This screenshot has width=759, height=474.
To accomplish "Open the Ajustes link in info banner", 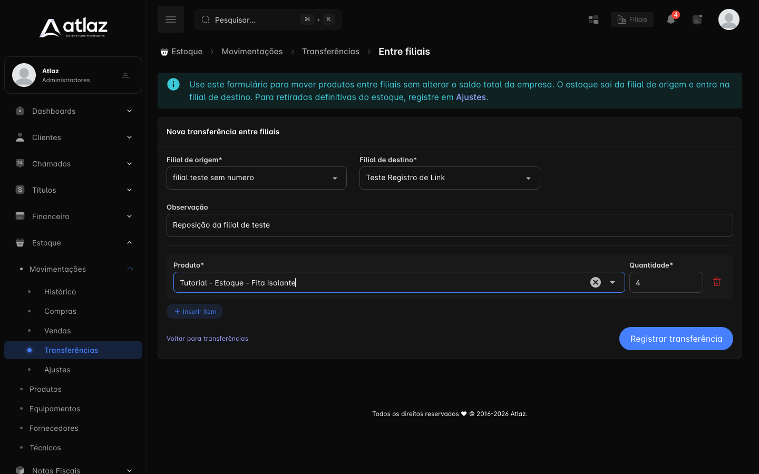I will point(471,97).
